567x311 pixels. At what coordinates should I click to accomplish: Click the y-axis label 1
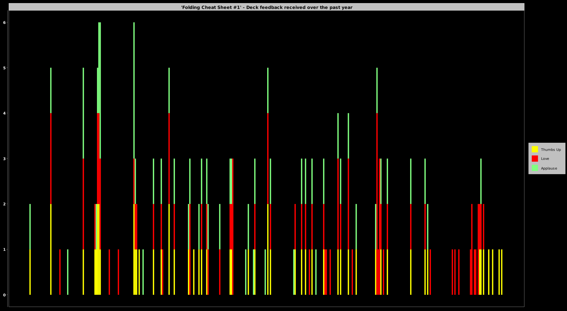(5, 249)
